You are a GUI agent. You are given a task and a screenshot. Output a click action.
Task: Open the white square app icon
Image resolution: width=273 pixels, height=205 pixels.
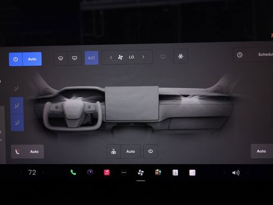pyautogui.click(x=192, y=173)
